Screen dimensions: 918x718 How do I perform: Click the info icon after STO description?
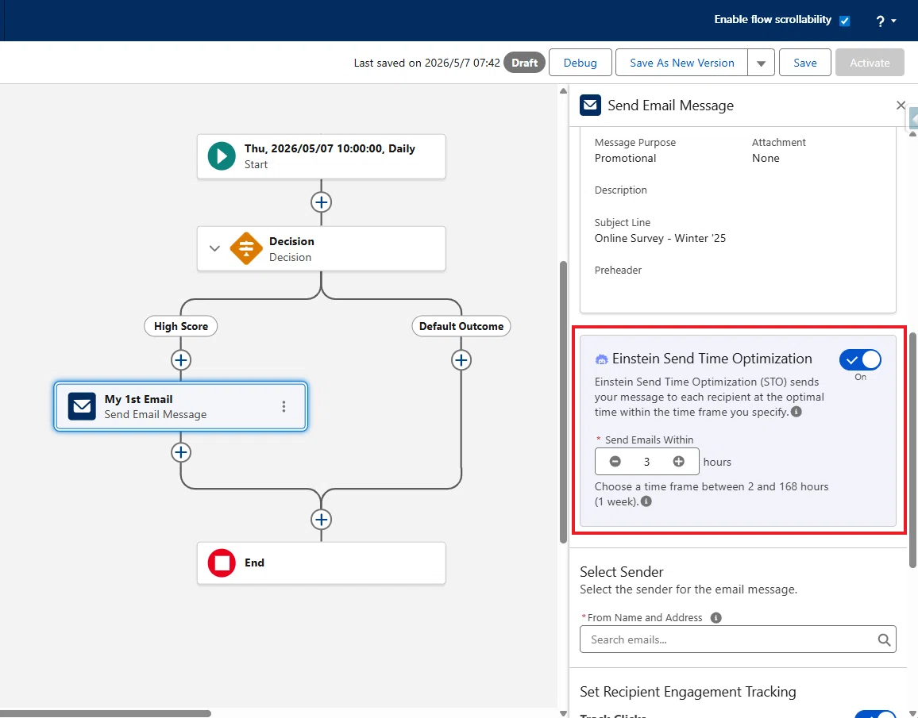click(x=796, y=412)
